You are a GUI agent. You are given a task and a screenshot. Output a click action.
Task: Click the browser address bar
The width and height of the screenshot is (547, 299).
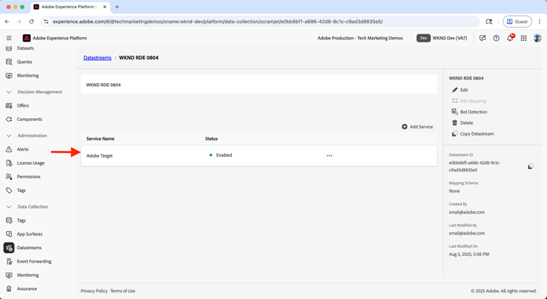pos(260,22)
